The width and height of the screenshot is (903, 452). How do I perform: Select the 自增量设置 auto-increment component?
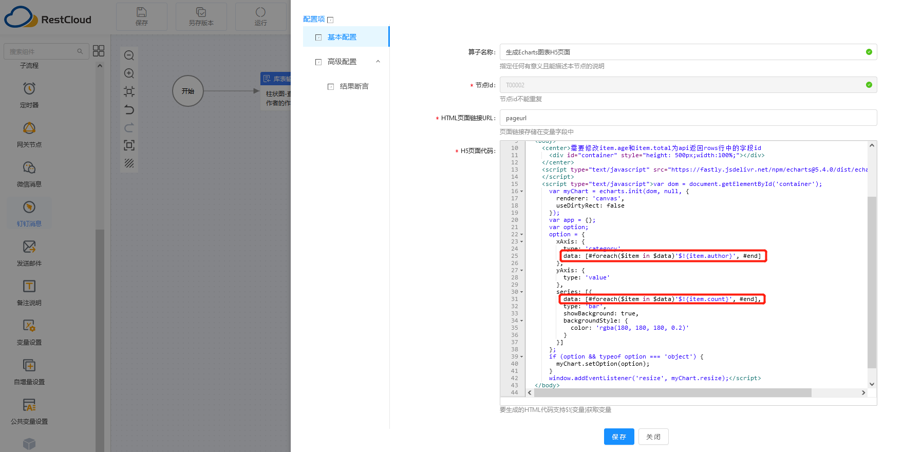[x=29, y=372]
